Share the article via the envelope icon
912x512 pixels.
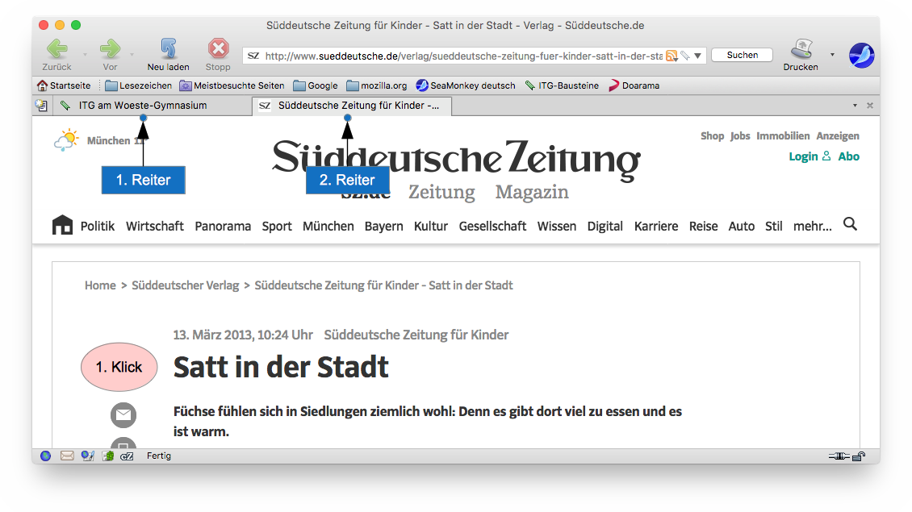pos(123,415)
